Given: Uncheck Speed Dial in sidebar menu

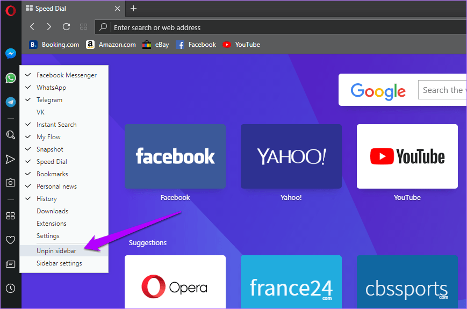Looking at the screenshot, I should [64, 162].
